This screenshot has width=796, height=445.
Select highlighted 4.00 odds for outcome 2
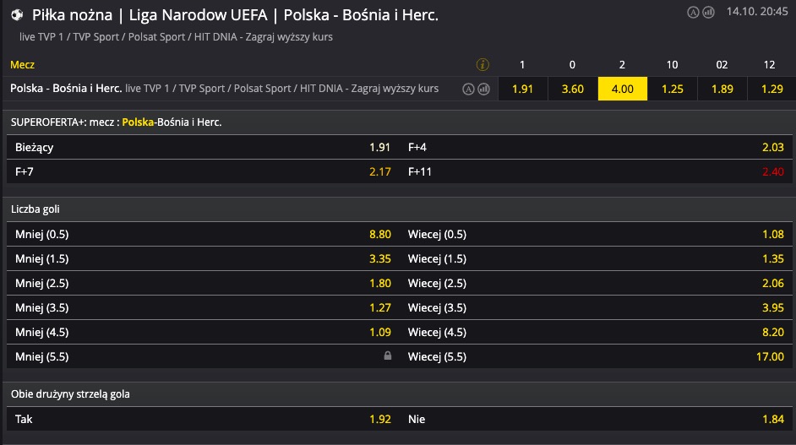tap(623, 89)
